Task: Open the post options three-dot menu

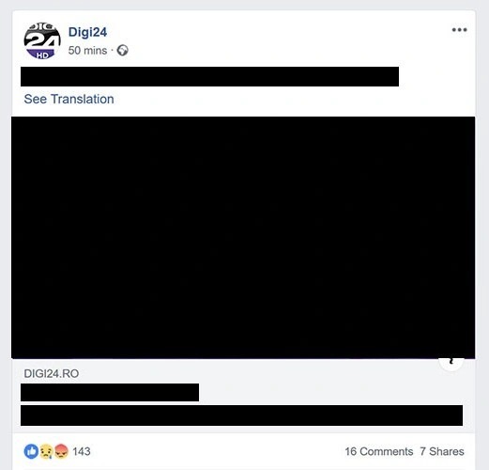Action: coord(459,30)
